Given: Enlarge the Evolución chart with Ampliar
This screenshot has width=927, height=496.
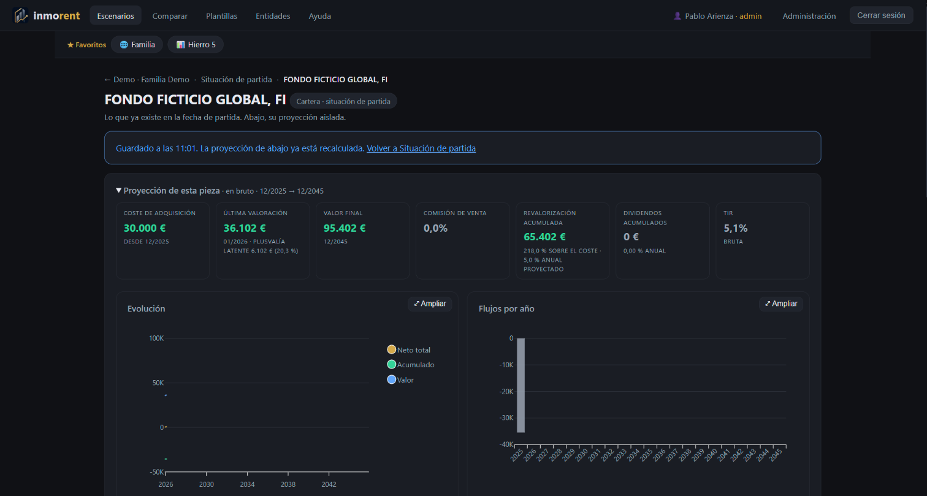Looking at the screenshot, I should tap(430, 303).
